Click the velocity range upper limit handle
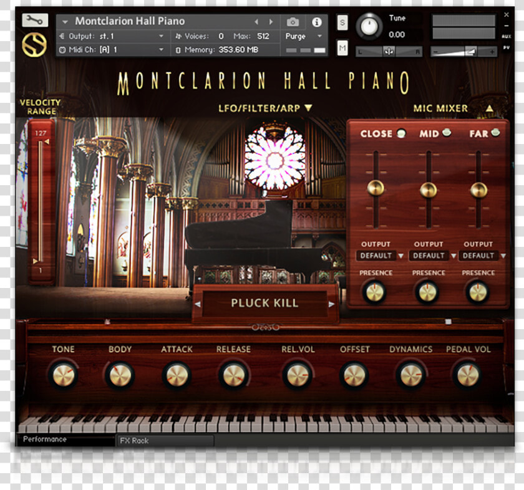Image resolution: width=524 pixels, height=490 pixels. (x=47, y=142)
